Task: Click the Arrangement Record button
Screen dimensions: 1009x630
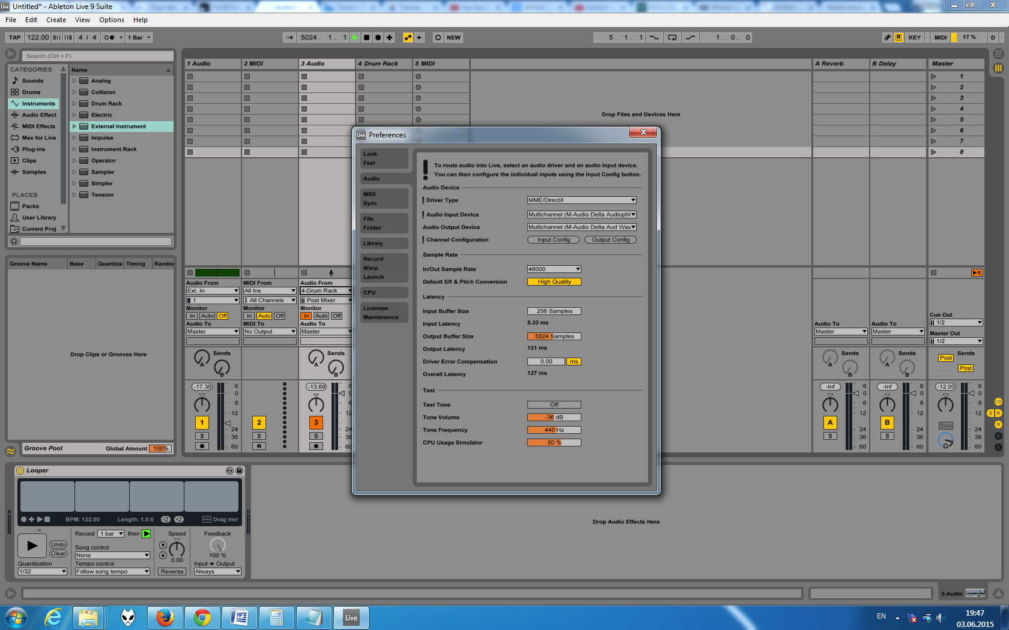Action: [x=378, y=37]
